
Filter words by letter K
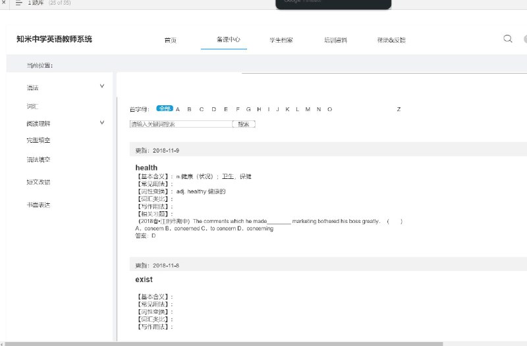coord(287,109)
